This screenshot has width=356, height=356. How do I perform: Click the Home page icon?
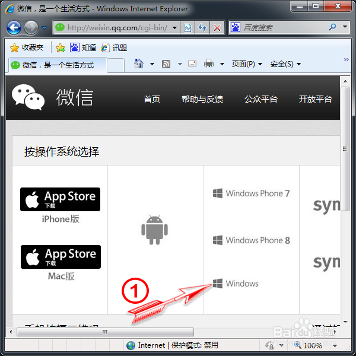click(139, 63)
